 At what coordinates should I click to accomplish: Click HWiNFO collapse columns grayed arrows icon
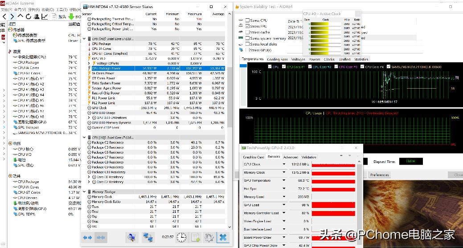pos(101,237)
